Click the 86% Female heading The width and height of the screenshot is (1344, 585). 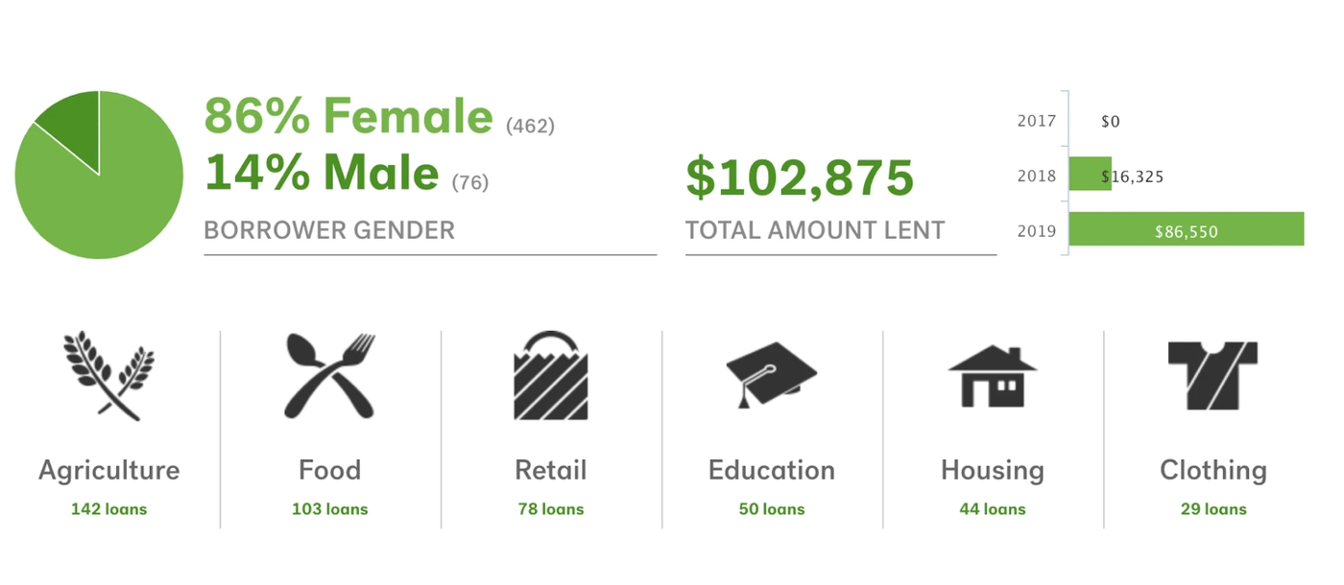tap(348, 116)
